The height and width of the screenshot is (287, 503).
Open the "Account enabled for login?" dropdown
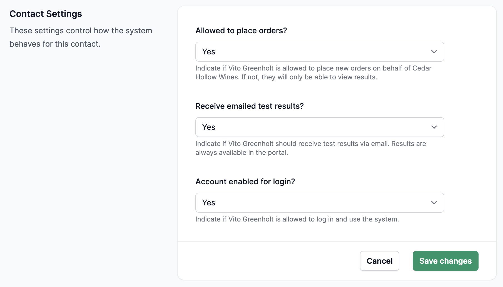coord(320,203)
